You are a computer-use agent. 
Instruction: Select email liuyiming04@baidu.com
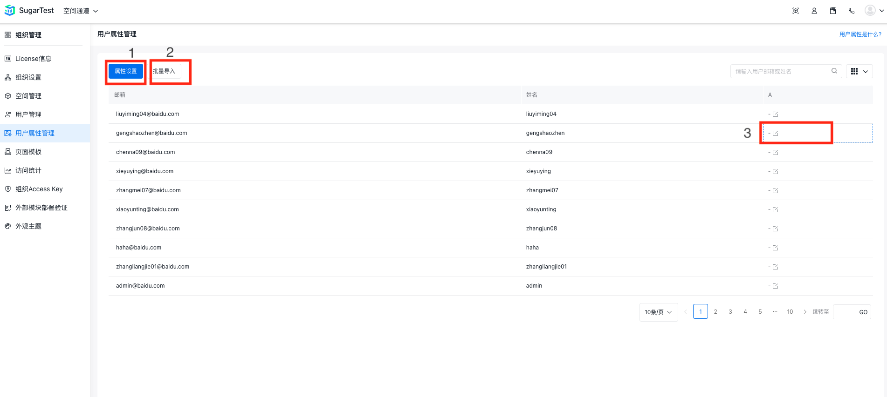pos(147,114)
